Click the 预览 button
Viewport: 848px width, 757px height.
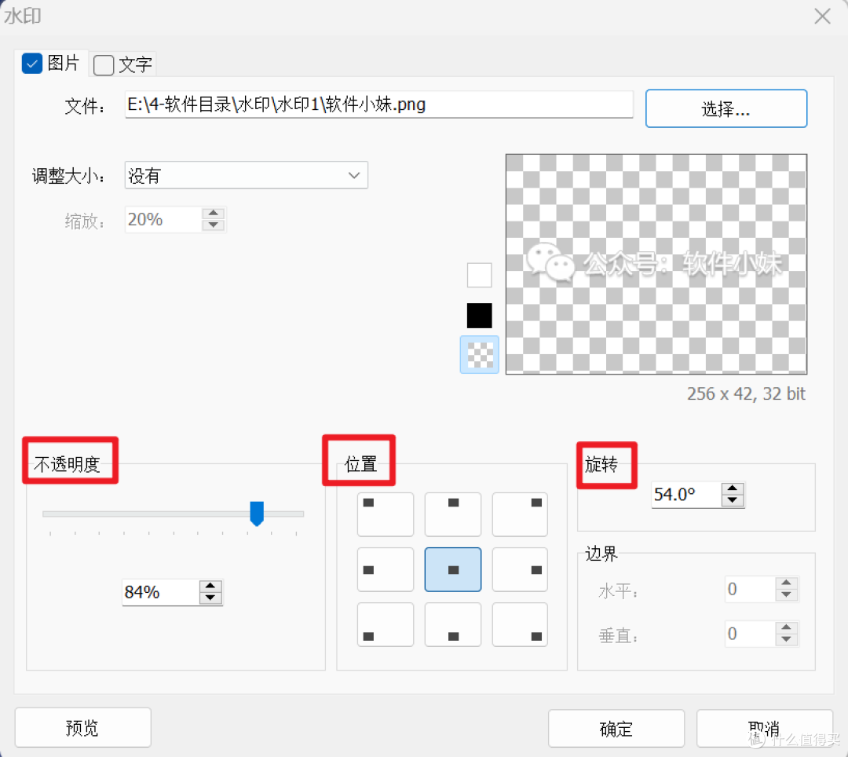[x=82, y=728]
